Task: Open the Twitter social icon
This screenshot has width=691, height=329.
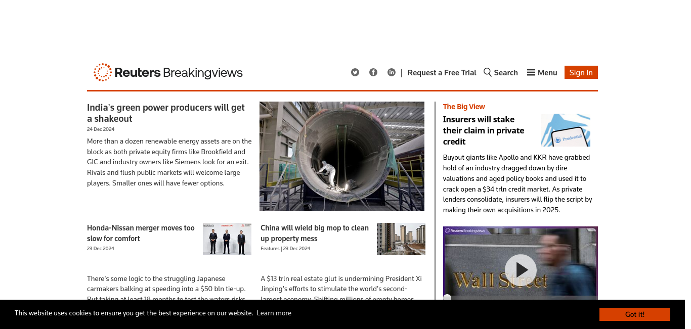Action: point(355,72)
